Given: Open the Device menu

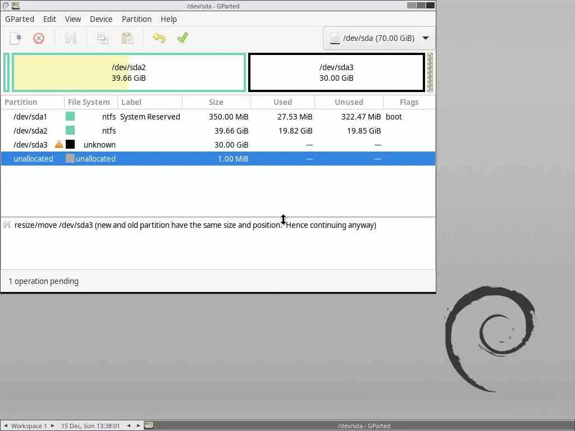Looking at the screenshot, I should pos(101,19).
